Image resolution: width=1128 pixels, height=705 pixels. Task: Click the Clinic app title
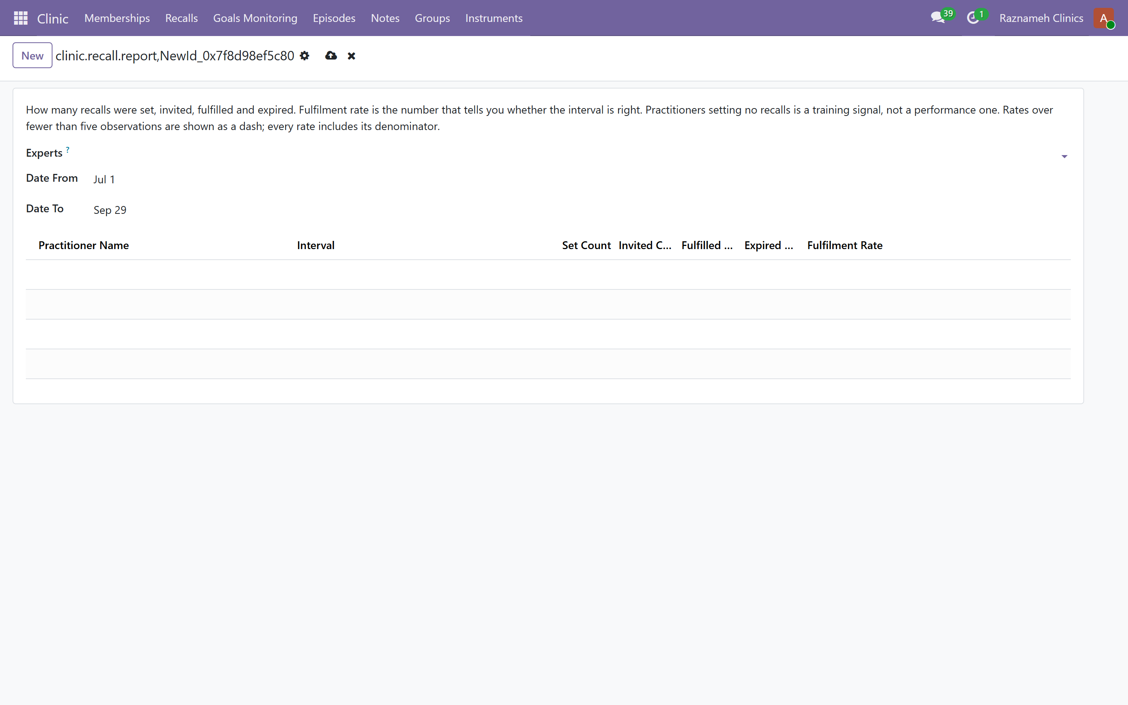click(x=52, y=19)
